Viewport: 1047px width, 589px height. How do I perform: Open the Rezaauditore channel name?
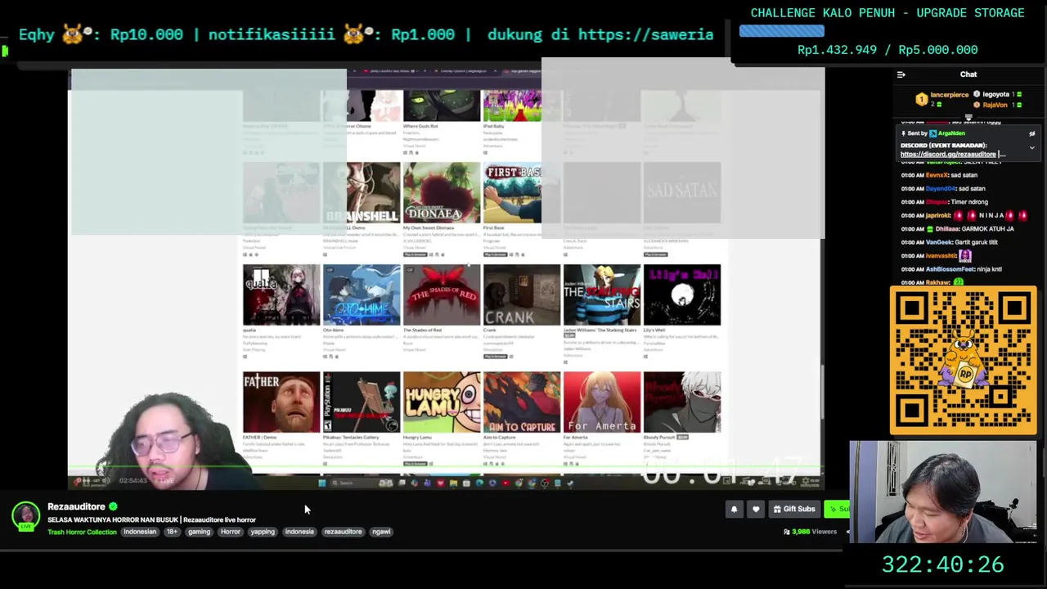click(x=76, y=506)
